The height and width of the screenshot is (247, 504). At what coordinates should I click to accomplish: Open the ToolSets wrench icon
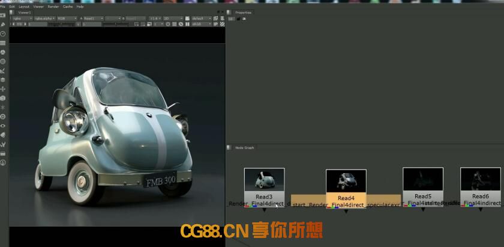point(3,145)
